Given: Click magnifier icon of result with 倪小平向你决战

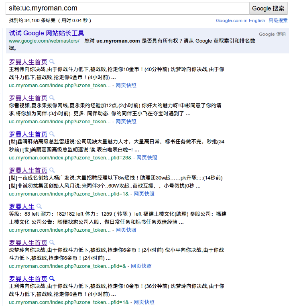Looking at the screenshot, I should [x=52, y=243].
